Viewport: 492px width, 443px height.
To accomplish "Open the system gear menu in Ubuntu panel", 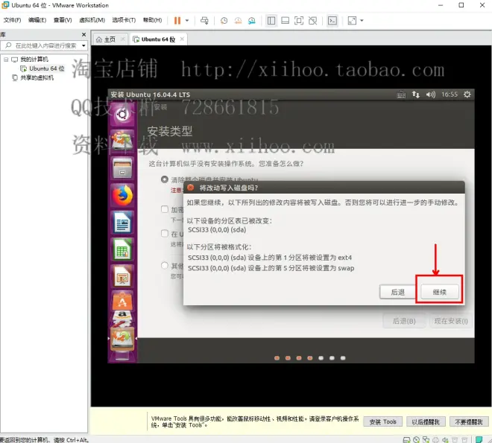I will click(x=467, y=95).
